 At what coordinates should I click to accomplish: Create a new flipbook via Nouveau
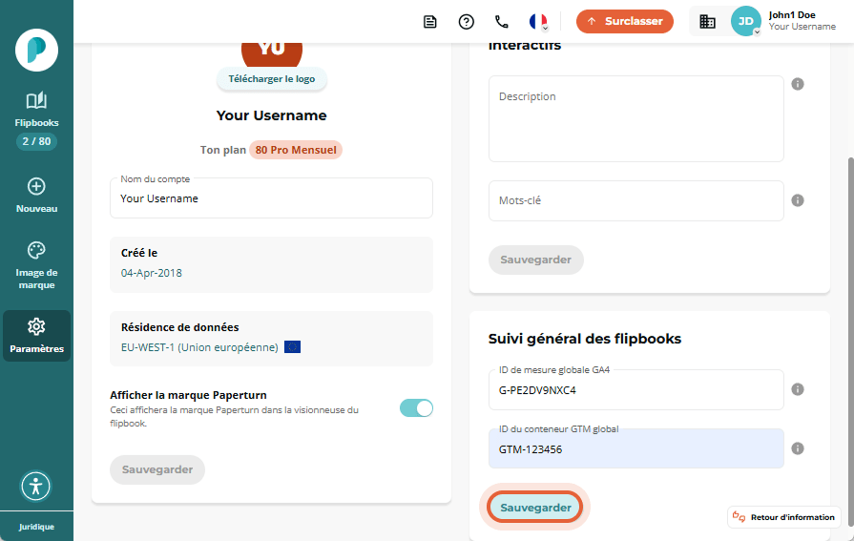coord(36,196)
